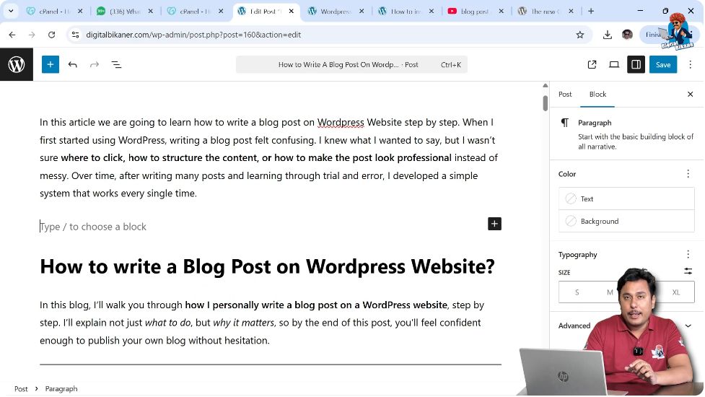Switch to the Block tab
This screenshot has width=705, height=397.
click(x=597, y=94)
